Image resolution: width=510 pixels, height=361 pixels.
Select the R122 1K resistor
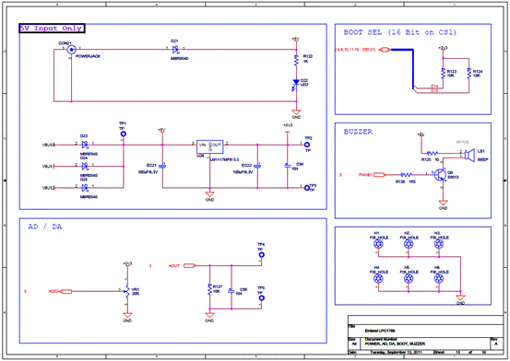click(296, 61)
